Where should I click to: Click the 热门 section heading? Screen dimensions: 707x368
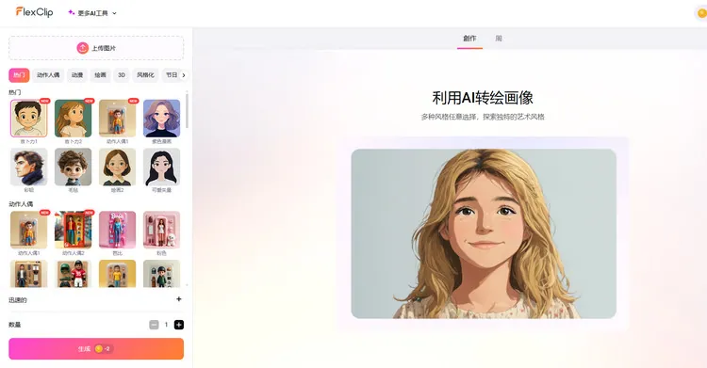pyautogui.click(x=15, y=92)
